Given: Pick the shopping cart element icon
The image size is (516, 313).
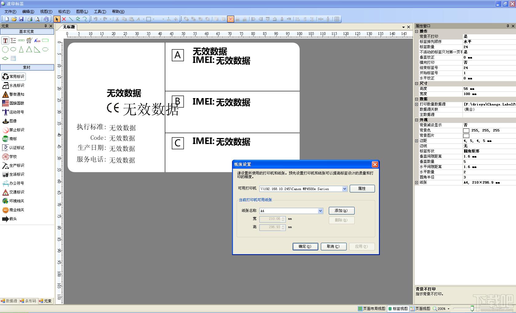Looking at the screenshot, I should click(29, 40).
